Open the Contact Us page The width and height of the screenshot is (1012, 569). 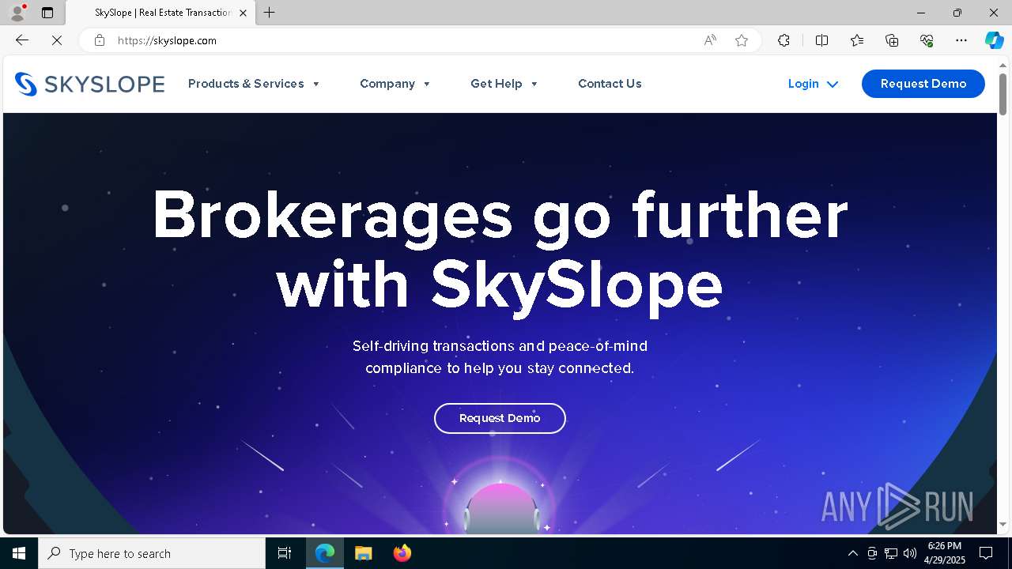[610, 84]
